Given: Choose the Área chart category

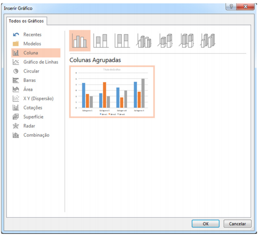Looking at the screenshot, I should 28,90.
